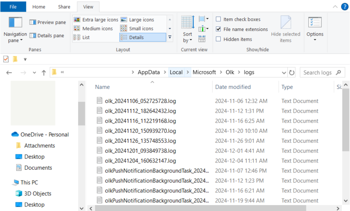
Task: Expand the breadcrumb arrow after Local
Action: 188,72
